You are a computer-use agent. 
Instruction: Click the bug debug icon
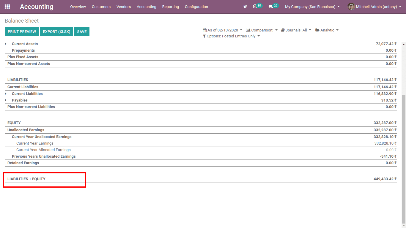tap(245, 7)
